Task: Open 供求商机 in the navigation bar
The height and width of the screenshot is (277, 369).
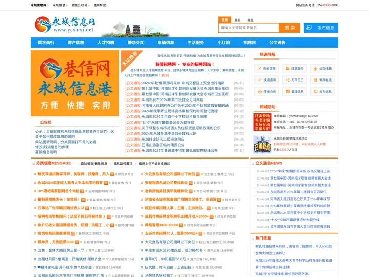Action: 46,43
